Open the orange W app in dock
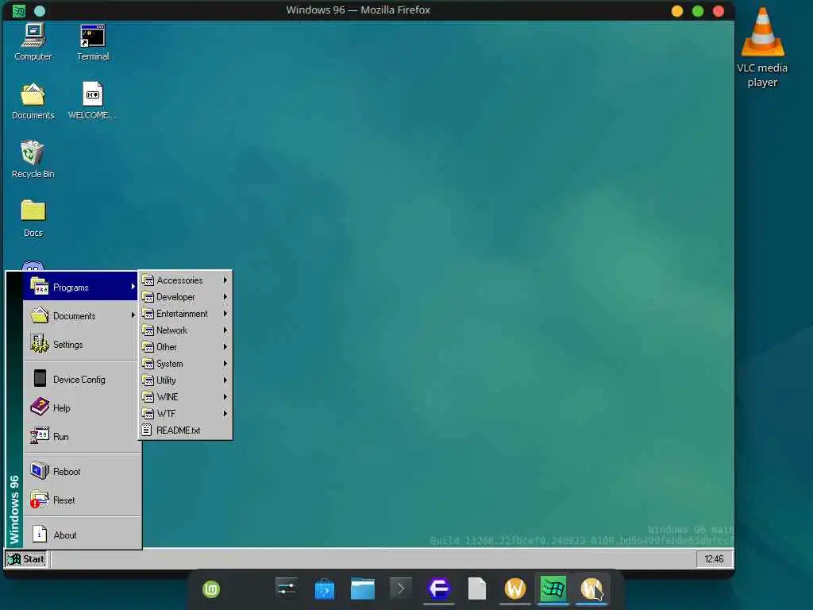The height and width of the screenshot is (610, 813). (514, 589)
